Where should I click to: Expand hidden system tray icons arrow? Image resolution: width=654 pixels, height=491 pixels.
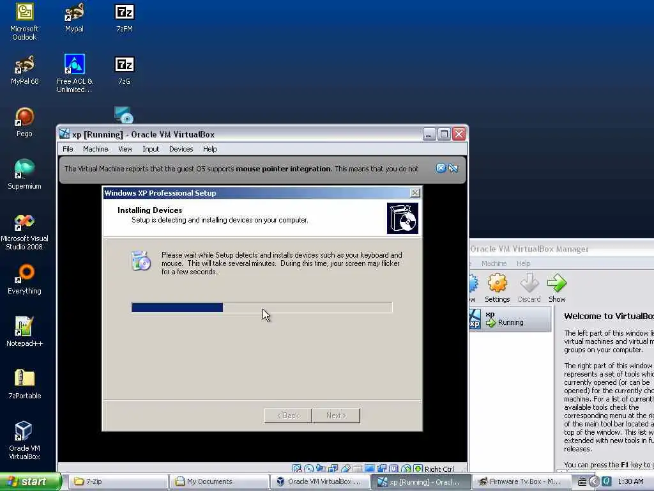pos(594,481)
